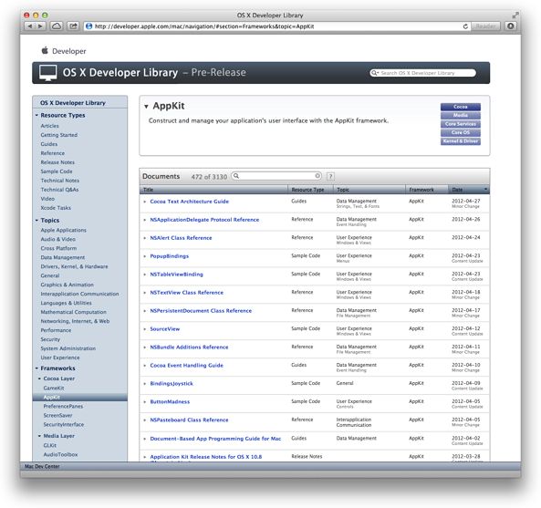This screenshot has height=508, width=541.
Task: Filter by Technical Q&As in the sidebar
Action: [59, 190]
